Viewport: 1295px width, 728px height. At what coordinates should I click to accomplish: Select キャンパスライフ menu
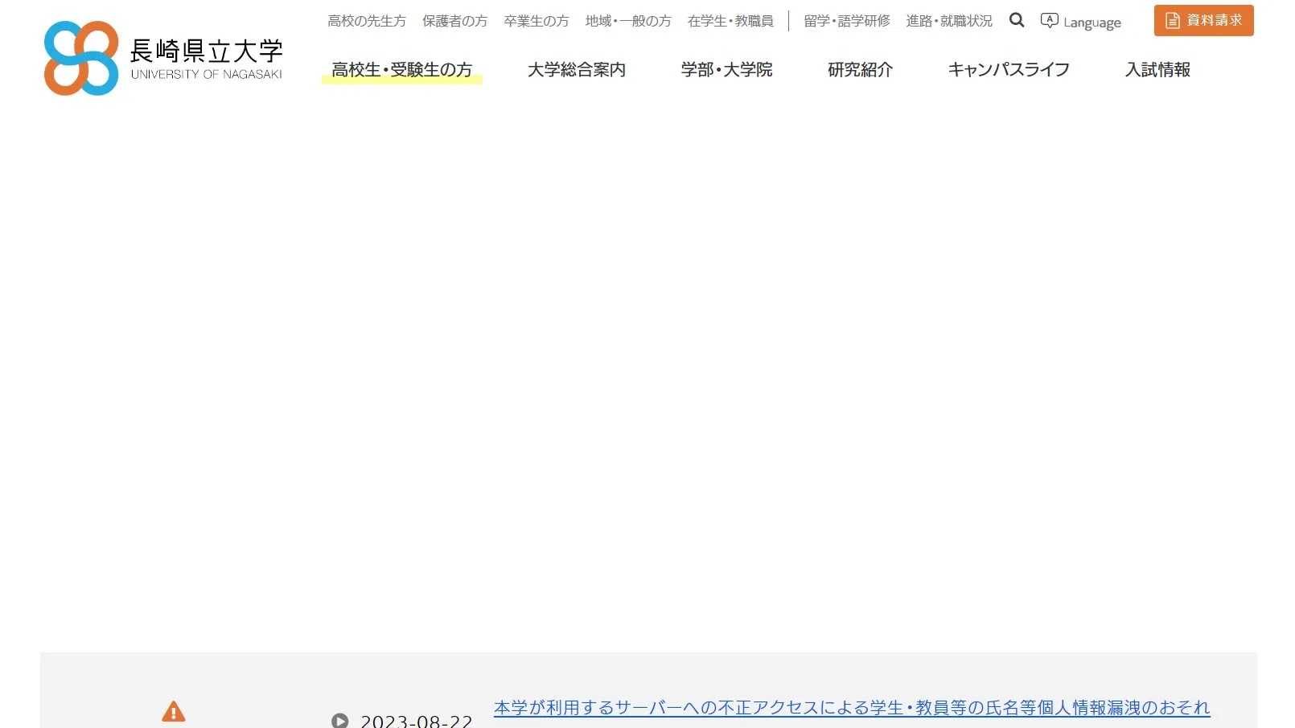click(x=1009, y=70)
